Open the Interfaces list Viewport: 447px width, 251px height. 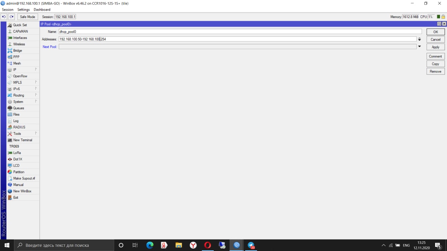[x=23, y=38]
